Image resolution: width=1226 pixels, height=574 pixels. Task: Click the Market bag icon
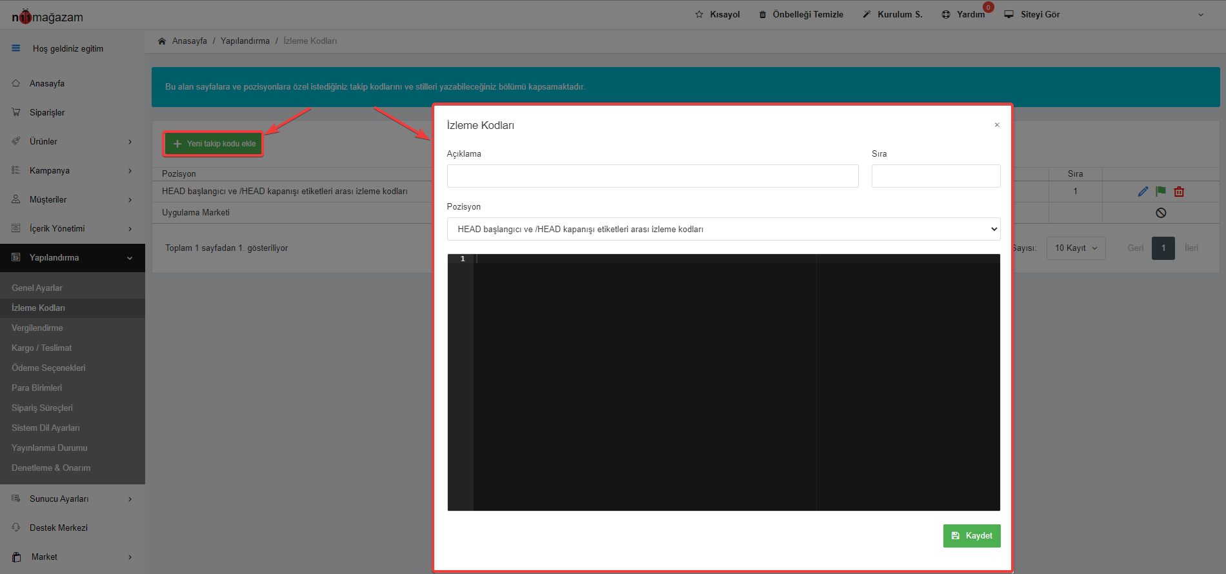click(x=17, y=557)
